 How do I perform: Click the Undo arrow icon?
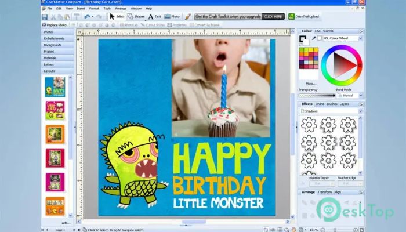(86, 17)
